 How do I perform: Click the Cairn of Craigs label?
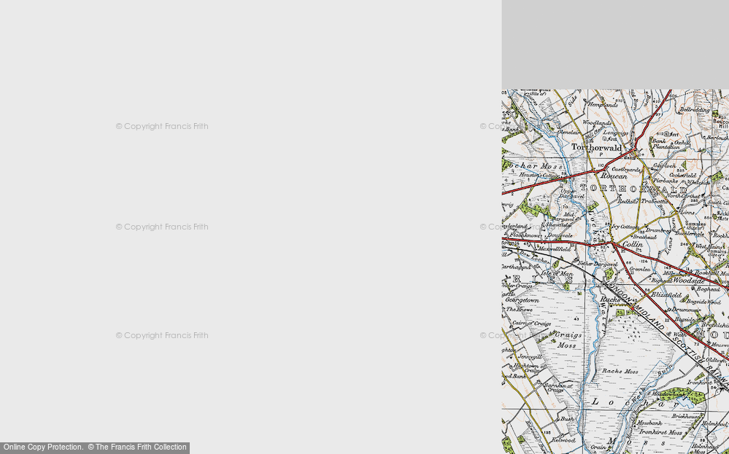click(531, 323)
